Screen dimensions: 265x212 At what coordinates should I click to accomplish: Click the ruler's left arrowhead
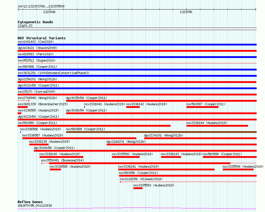tap(18, 9)
